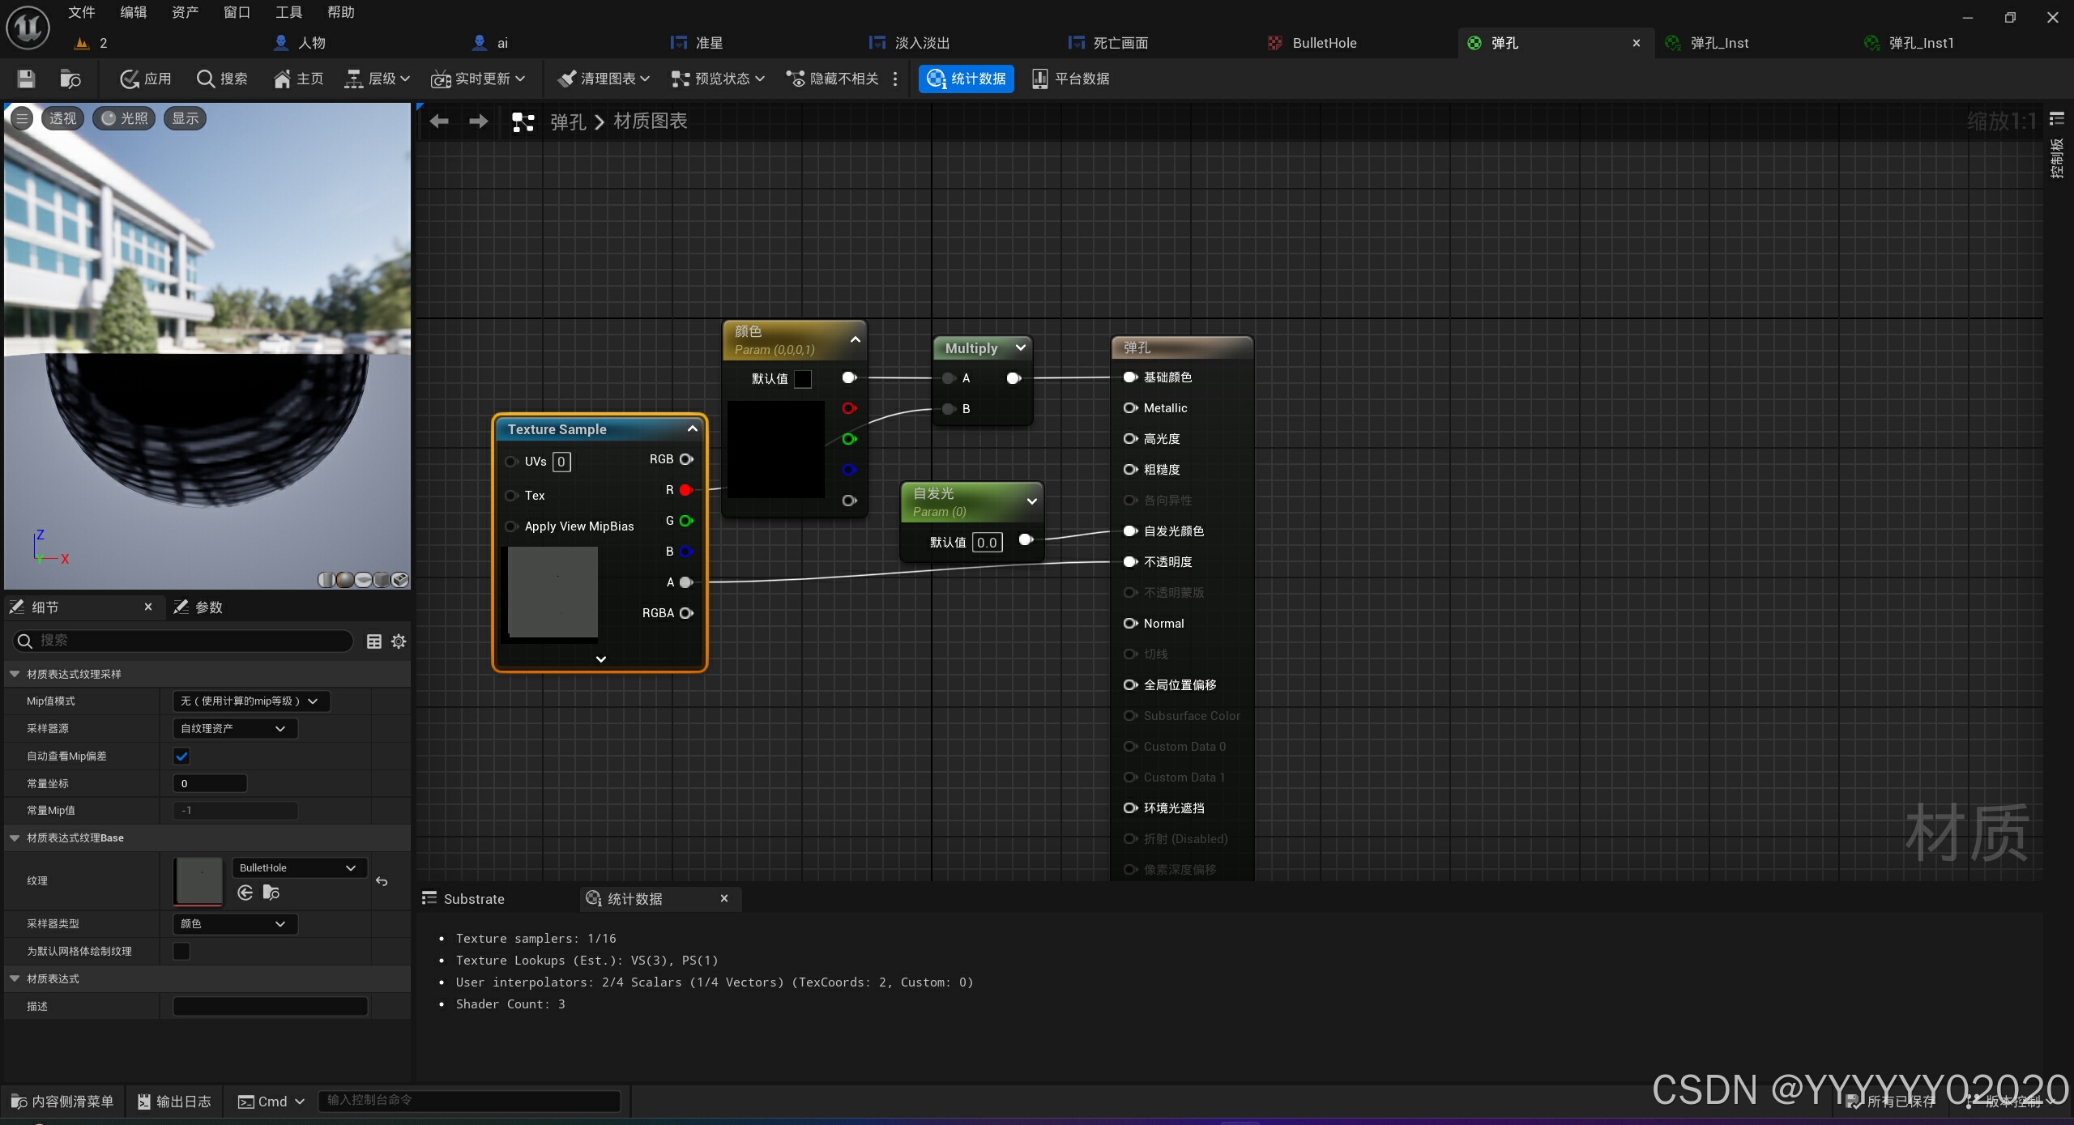Open the viewport hamburger options menu
The height and width of the screenshot is (1125, 2074).
(22, 118)
